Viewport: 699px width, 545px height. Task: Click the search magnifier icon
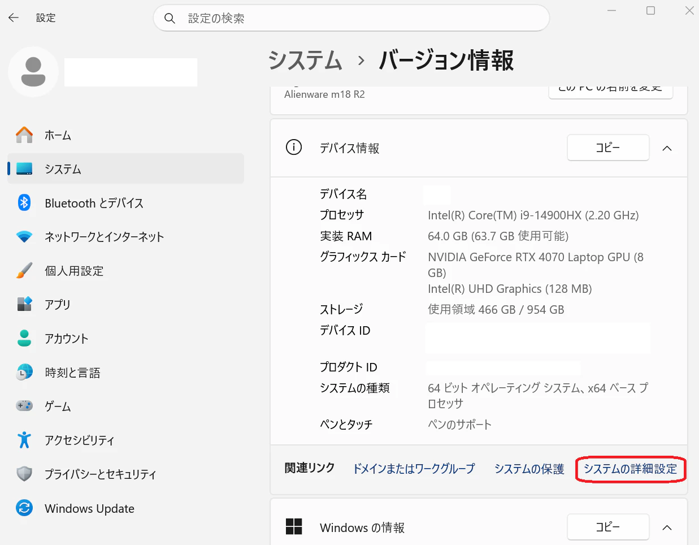coord(170,18)
